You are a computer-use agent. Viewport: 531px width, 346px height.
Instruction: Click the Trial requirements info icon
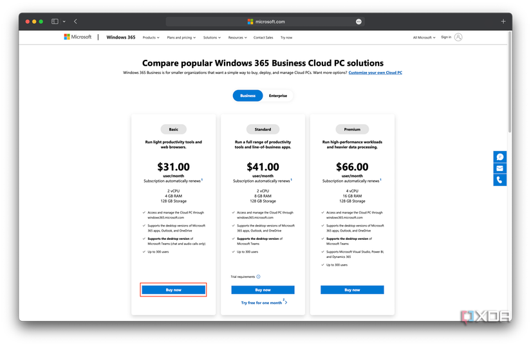[258, 277]
